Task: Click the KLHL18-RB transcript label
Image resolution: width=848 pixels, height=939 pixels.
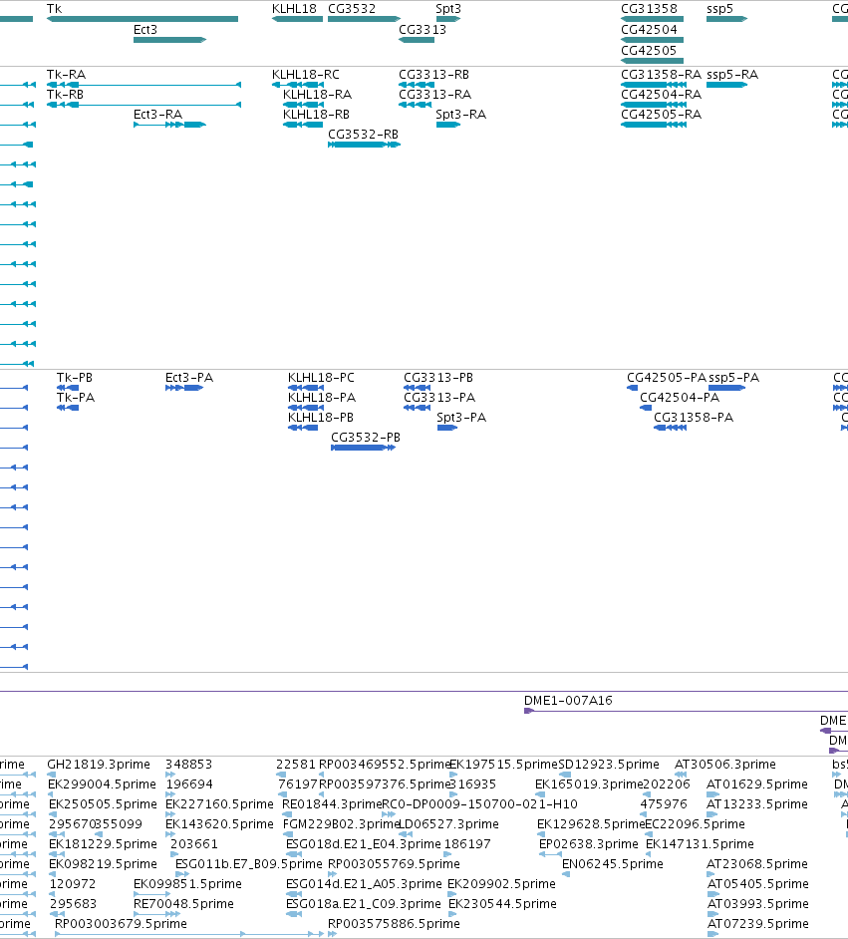Action: 316,115
